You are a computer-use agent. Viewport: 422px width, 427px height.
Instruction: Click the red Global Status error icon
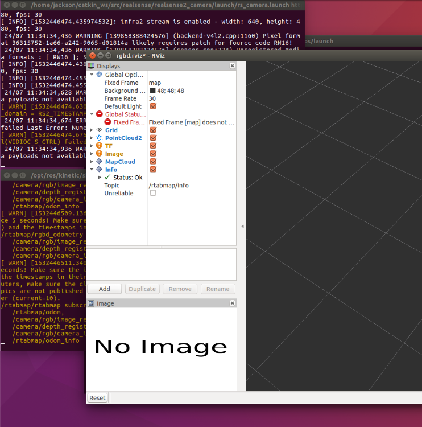point(100,114)
